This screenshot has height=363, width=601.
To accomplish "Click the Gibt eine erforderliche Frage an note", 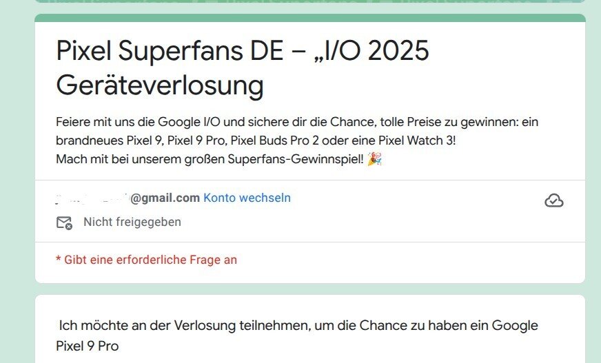I will point(150,260).
